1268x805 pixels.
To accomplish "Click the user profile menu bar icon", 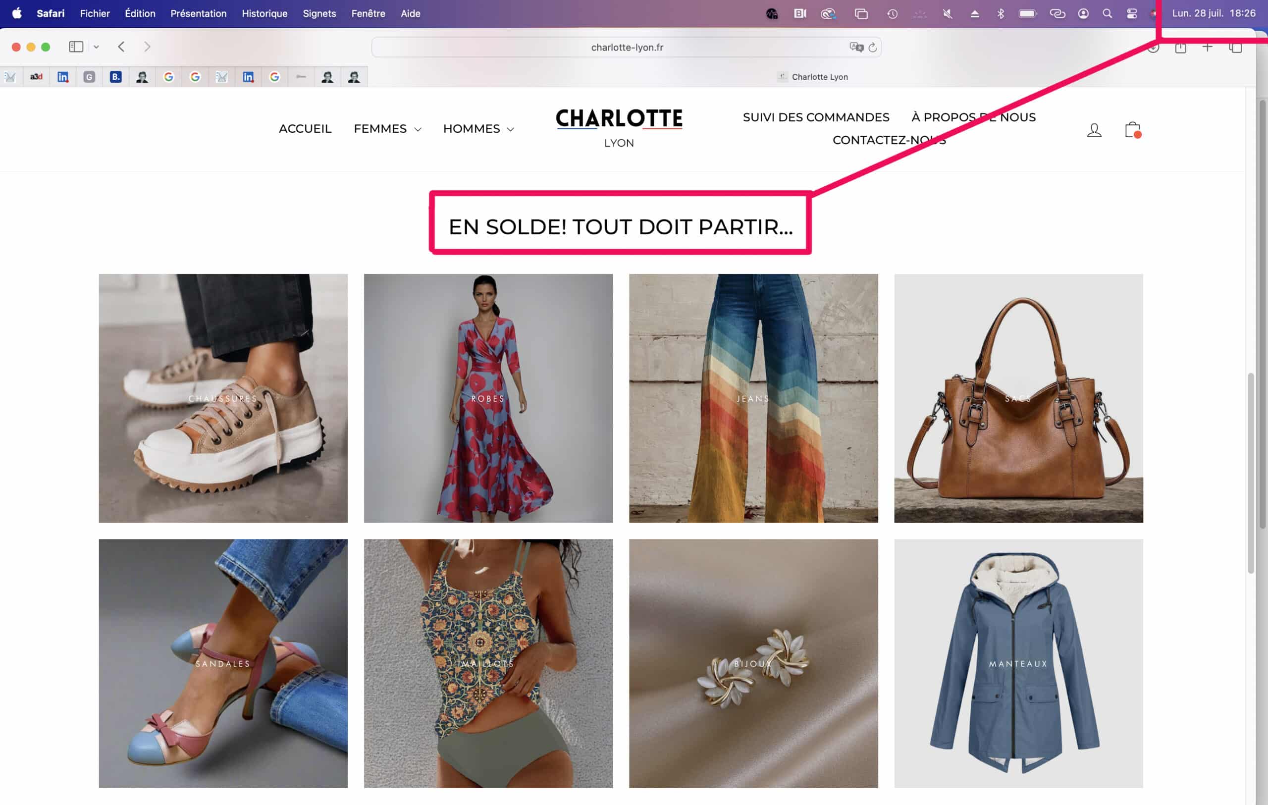I will [1083, 14].
